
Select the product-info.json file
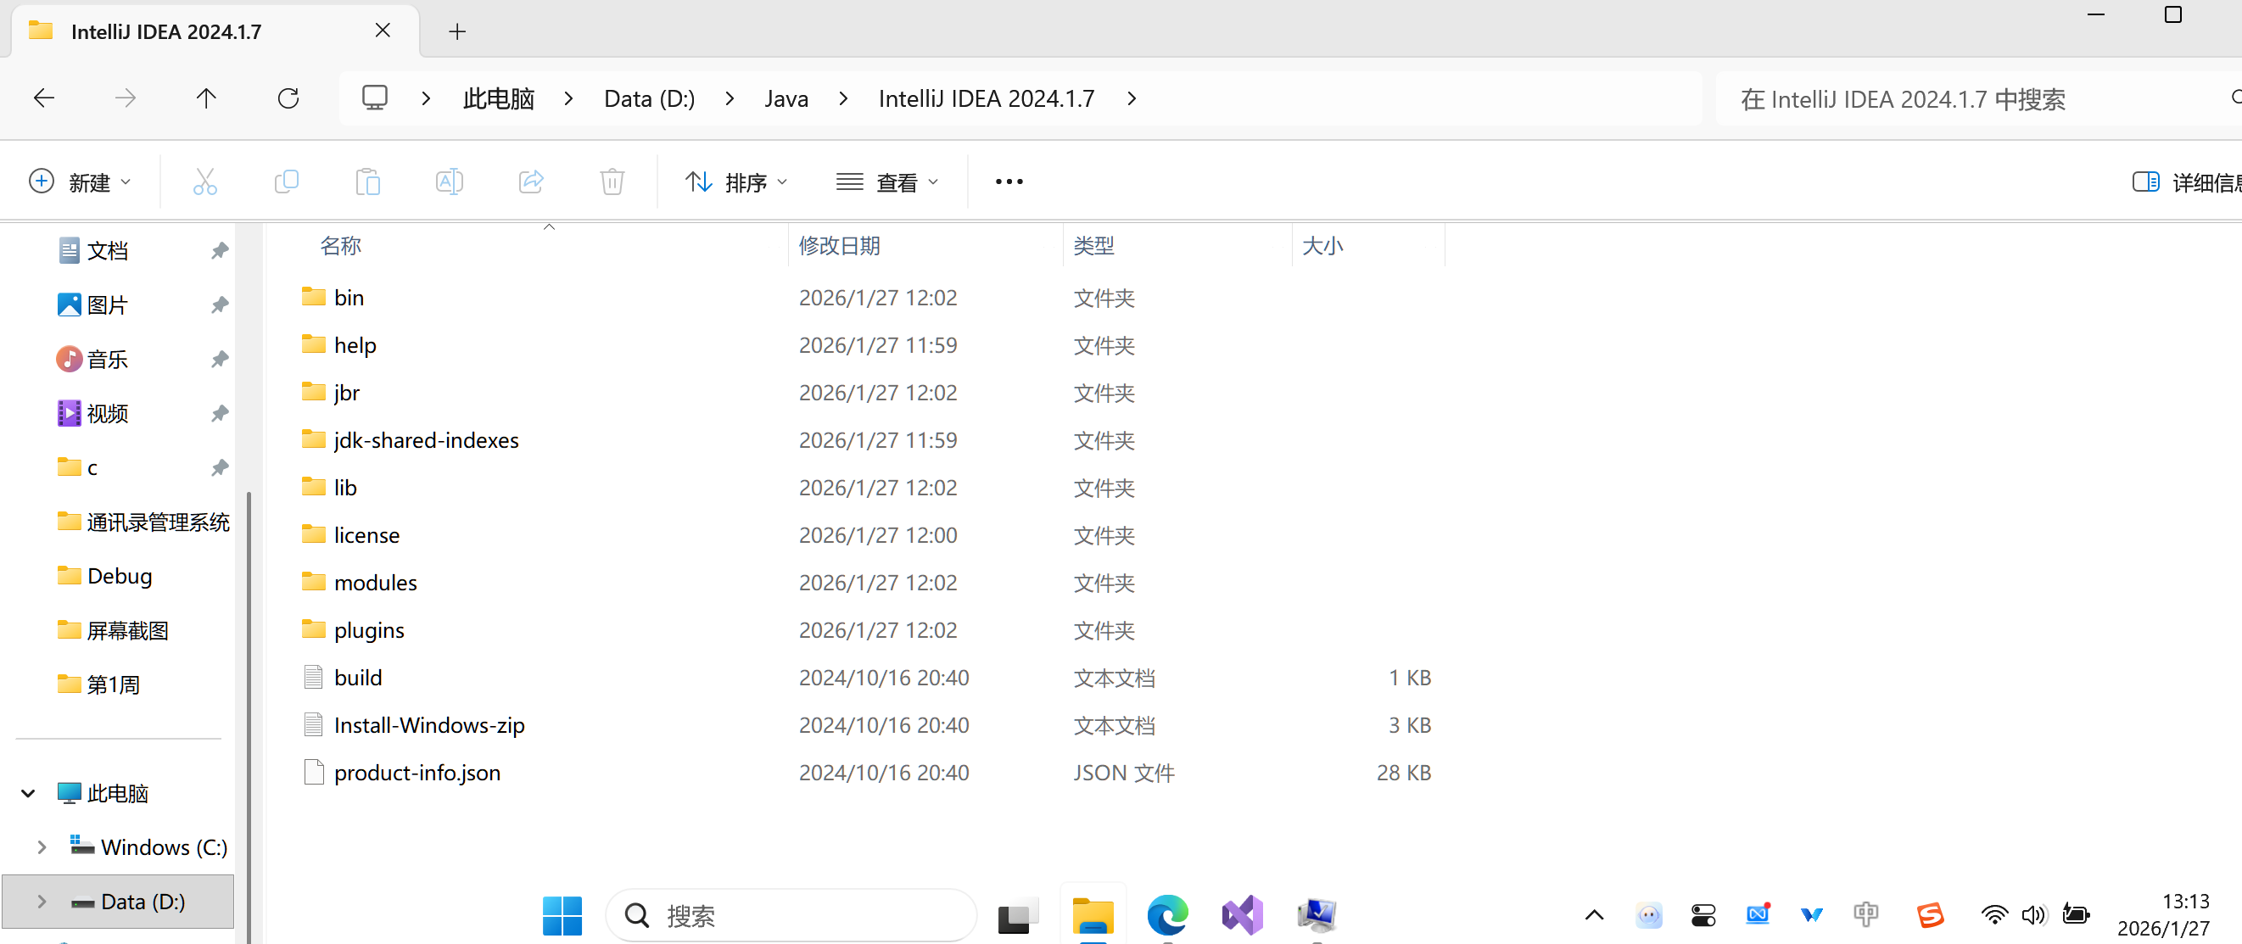417,772
